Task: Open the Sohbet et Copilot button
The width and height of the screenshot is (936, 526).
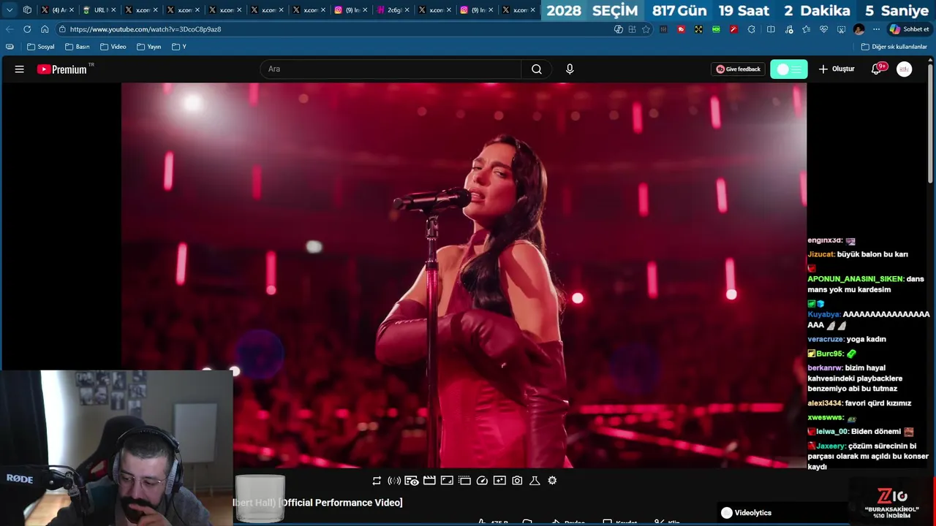Action: point(908,29)
